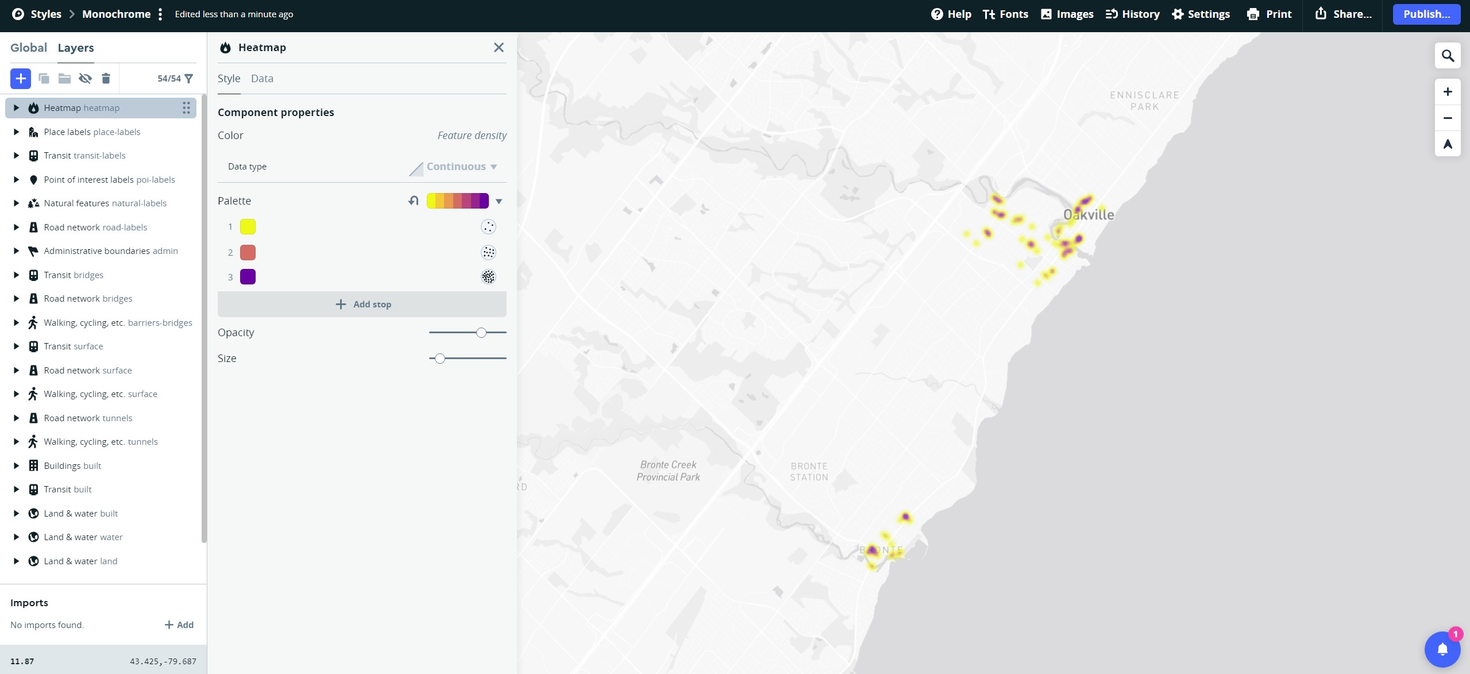
Task: Reset the palette with the undo arrow
Action: tap(412, 201)
